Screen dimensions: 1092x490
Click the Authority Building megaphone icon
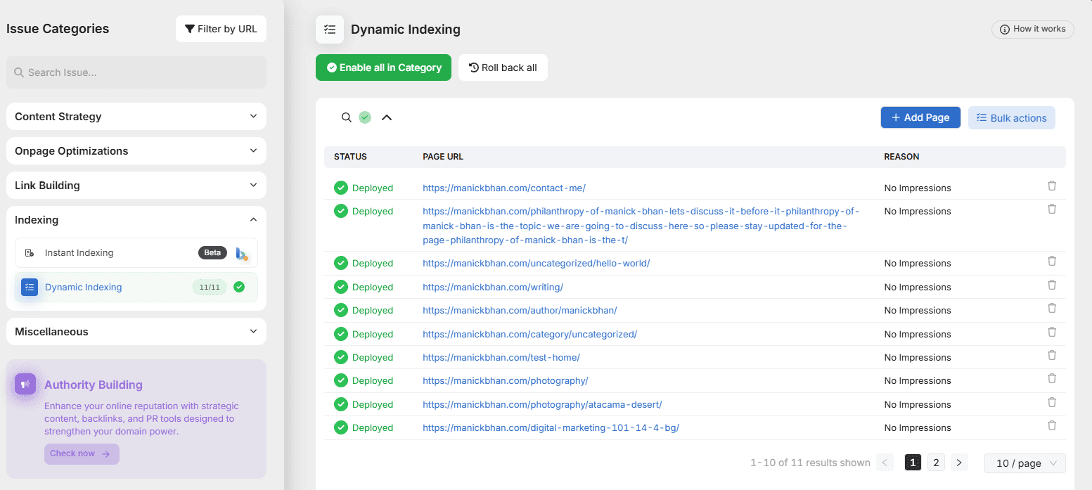[x=25, y=384]
